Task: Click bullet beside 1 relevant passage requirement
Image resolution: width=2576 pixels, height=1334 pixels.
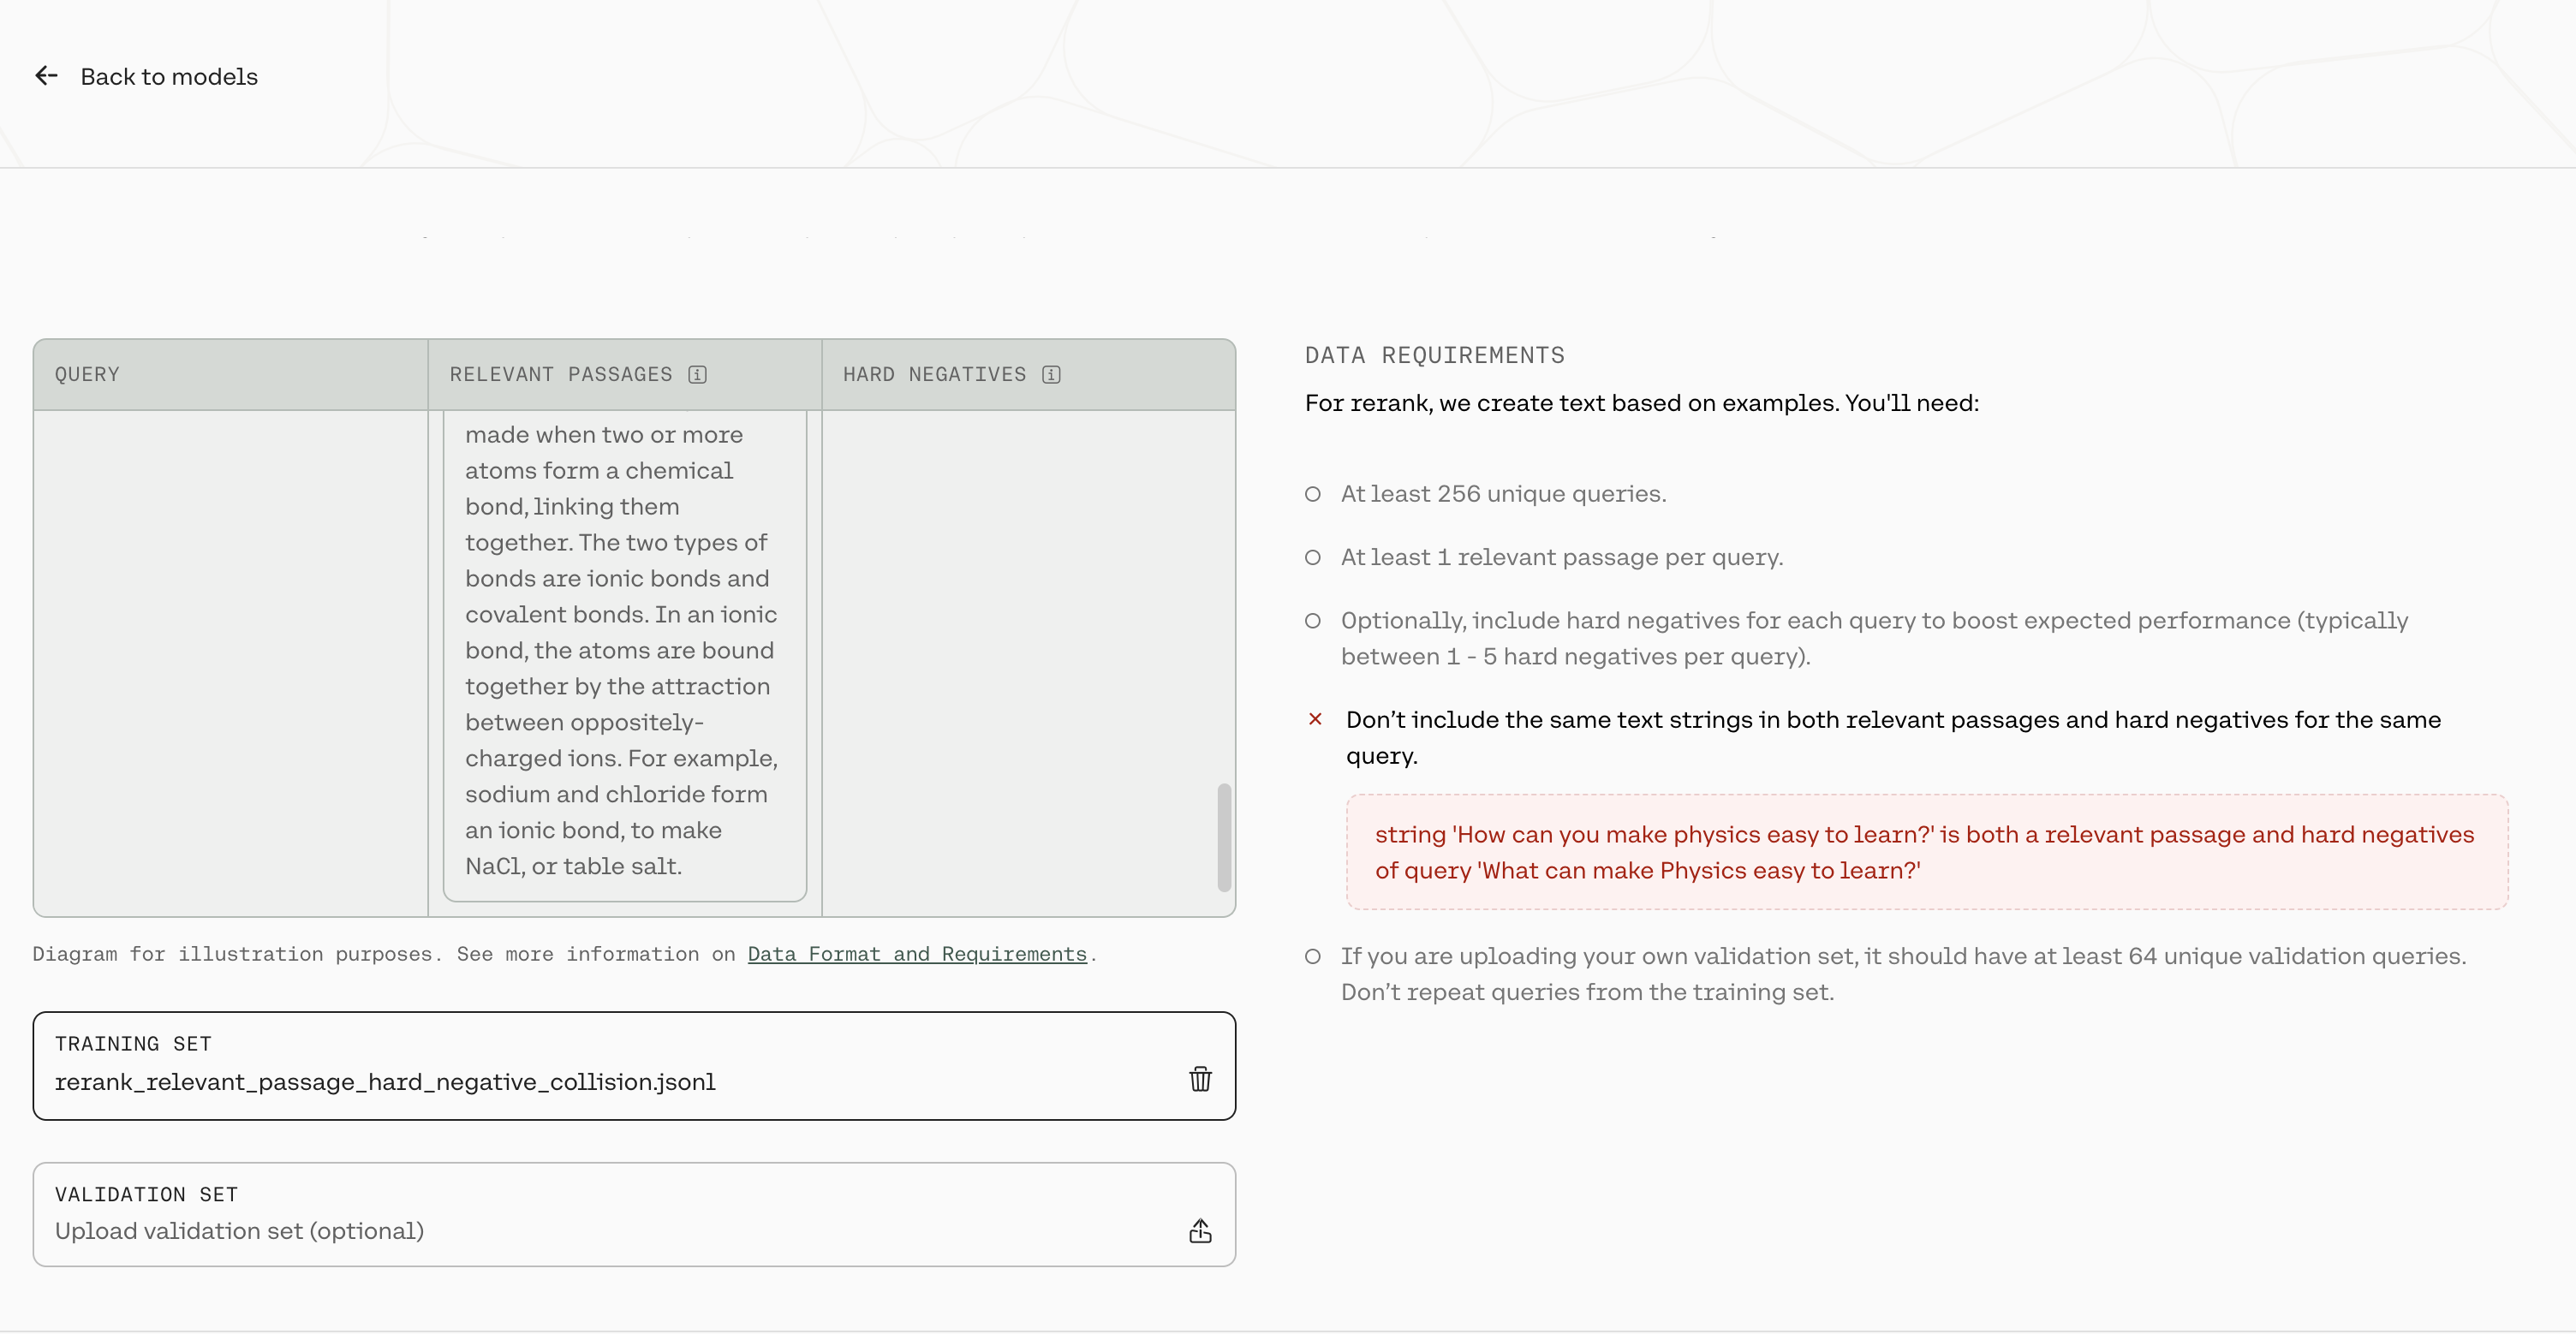Action: 1312,557
